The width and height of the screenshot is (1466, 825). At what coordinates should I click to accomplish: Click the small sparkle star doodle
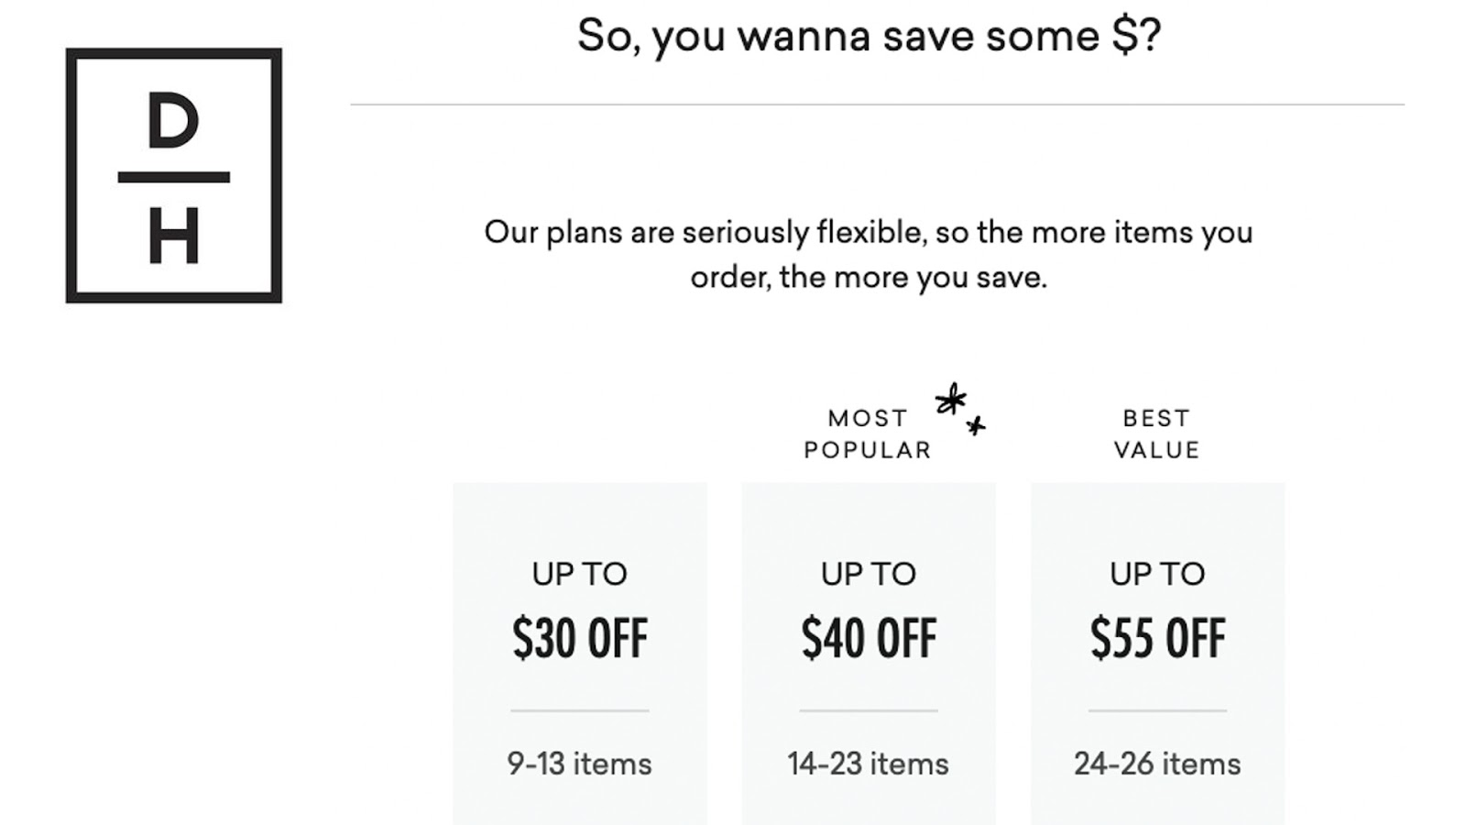[976, 424]
